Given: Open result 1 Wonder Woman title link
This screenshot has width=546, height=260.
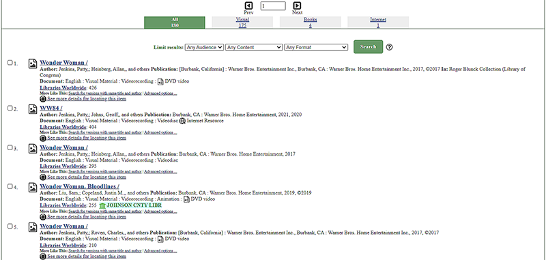Looking at the screenshot, I should (x=63, y=63).
